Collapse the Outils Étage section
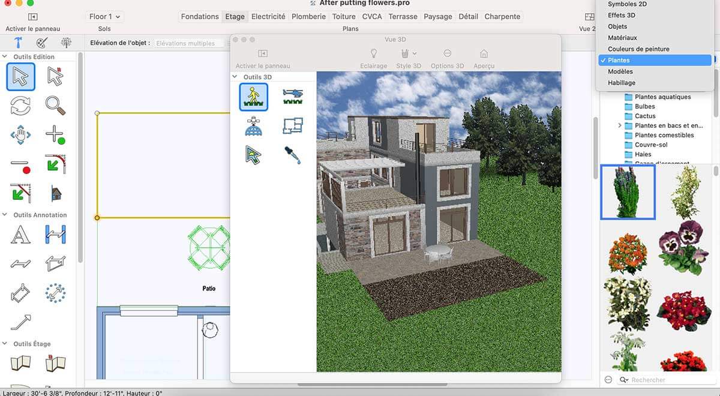This screenshot has height=396, width=720. [5, 344]
